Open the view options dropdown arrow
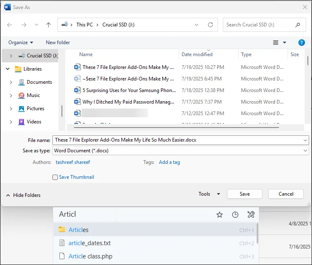The height and width of the screenshot is (265, 312). 284,43
